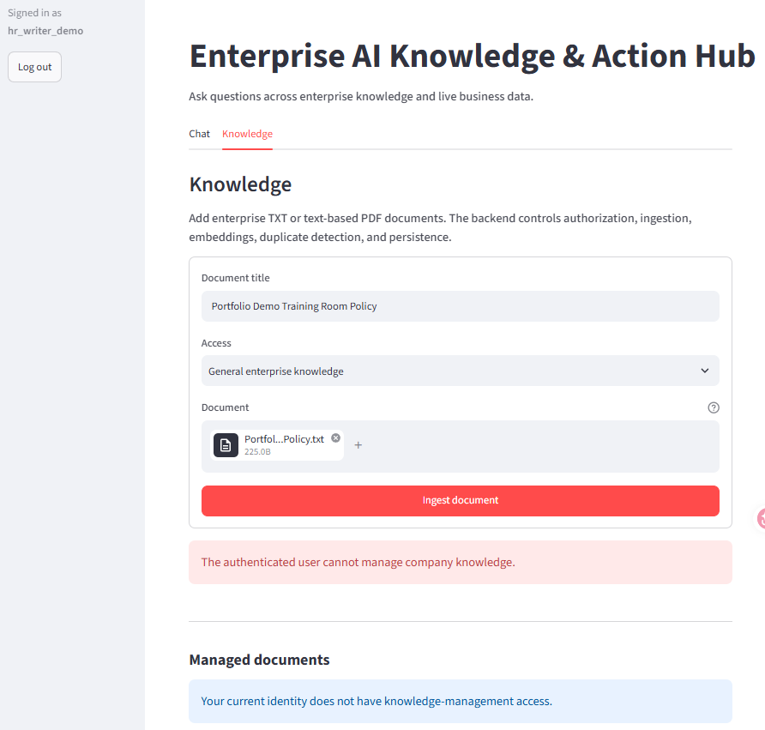This screenshot has width=765, height=730.
Task: Switch to the Chat tab
Action: click(x=199, y=134)
